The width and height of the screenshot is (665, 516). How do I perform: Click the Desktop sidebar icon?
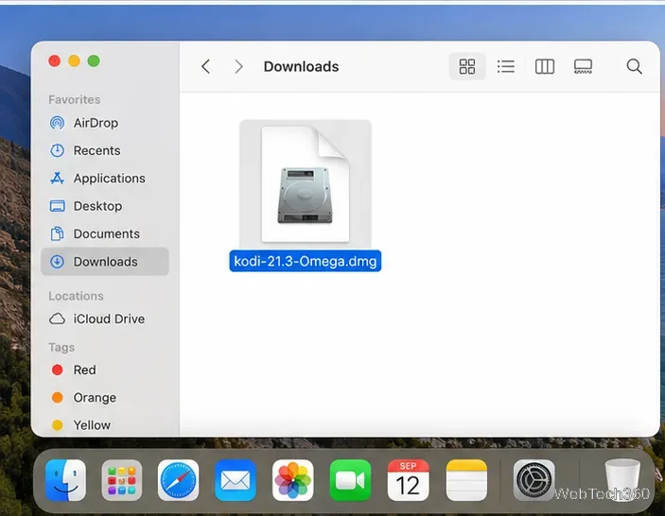coord(58,206)
